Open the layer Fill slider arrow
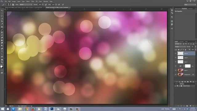This screenshot has height=111, width=197. coord(195,50)
